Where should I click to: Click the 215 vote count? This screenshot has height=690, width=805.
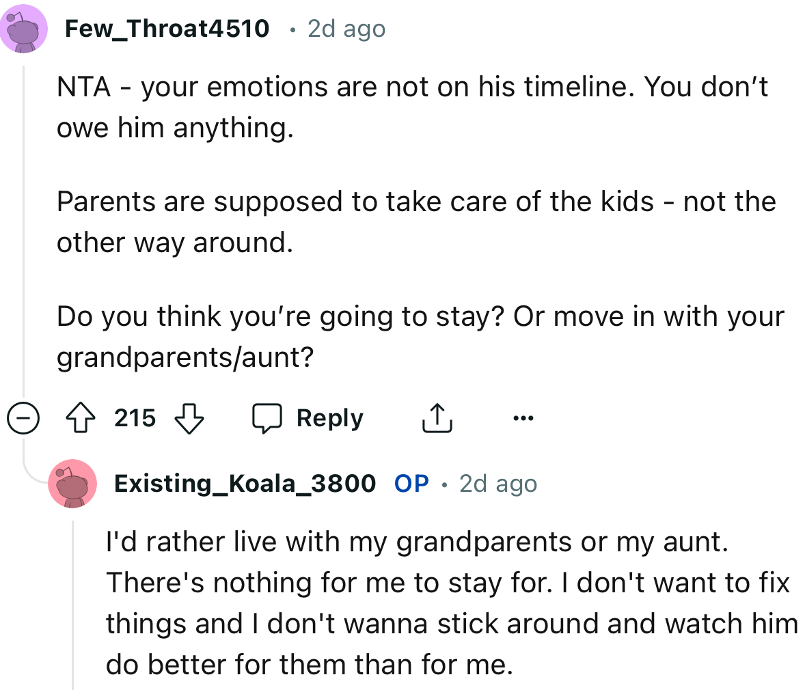click(134, 417)
